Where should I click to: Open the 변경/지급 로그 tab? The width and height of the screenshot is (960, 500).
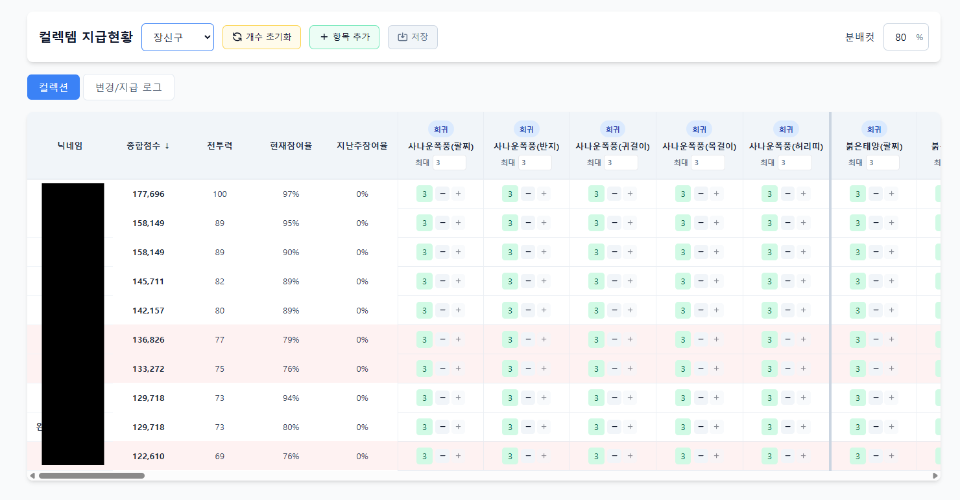[x=128, y=87]
